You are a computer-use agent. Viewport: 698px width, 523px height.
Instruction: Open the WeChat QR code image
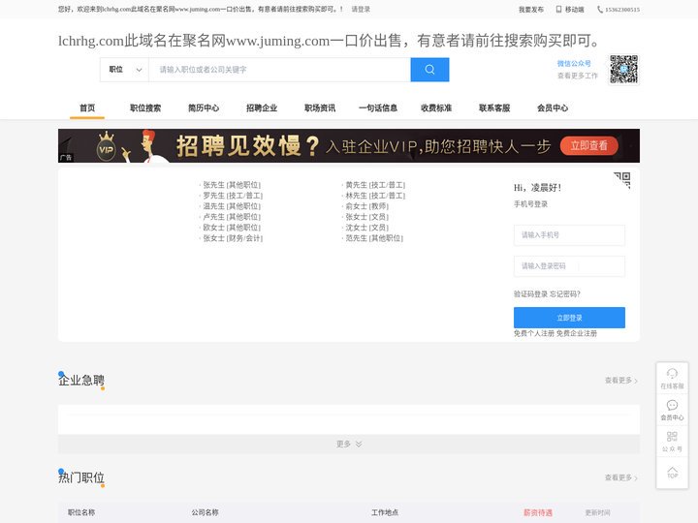tap(623, 70)
